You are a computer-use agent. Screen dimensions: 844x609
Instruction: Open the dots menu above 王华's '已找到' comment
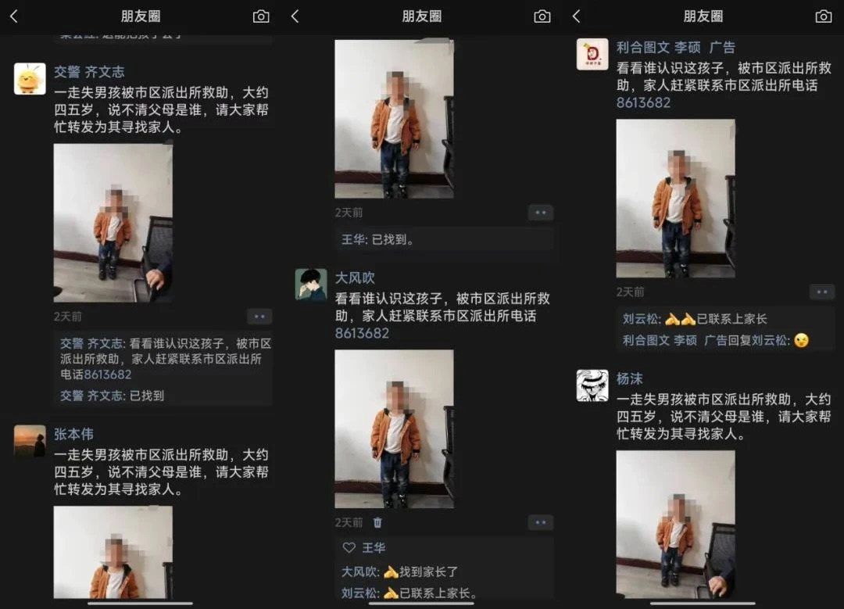click(541, 213)
